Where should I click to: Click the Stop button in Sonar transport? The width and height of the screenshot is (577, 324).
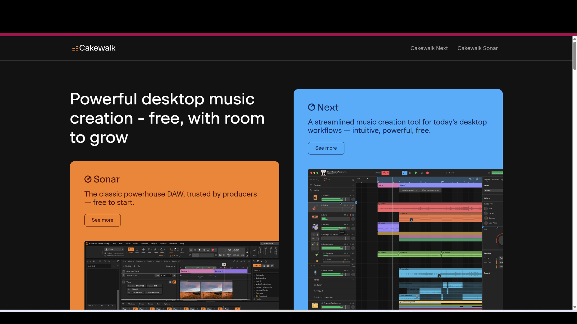pos(195,250)
